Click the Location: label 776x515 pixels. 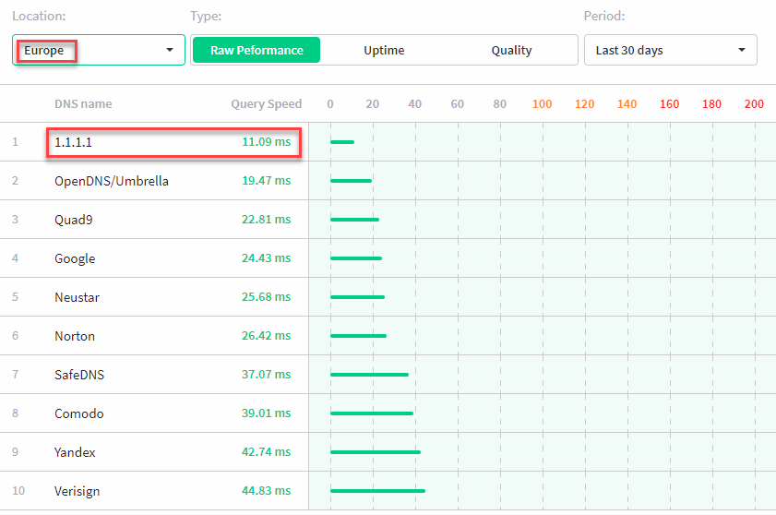click(x=39, y=16)
